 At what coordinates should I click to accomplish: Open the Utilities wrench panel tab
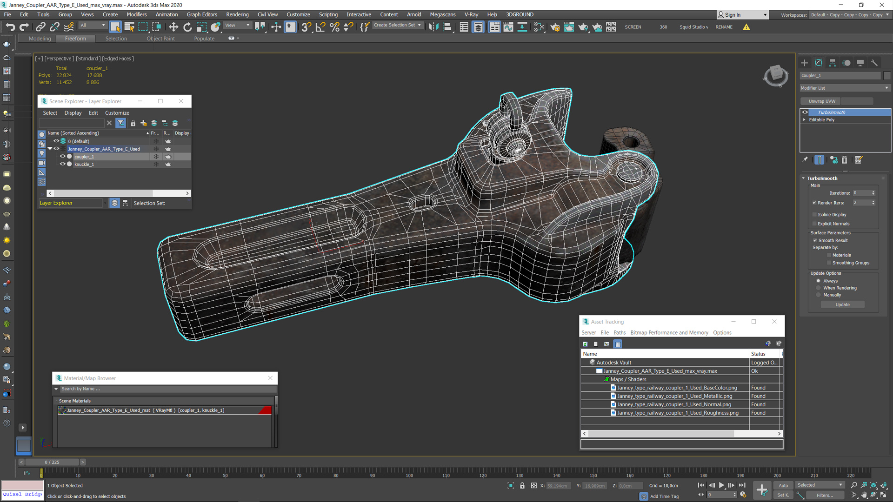click(x=874, y=63)
